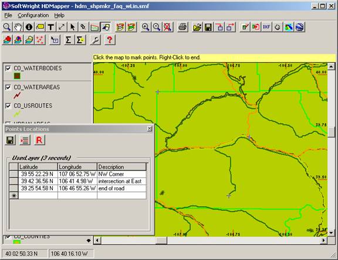Click the end of road cross marker
This screenshot has height=260, width=338.
(229, 196)
